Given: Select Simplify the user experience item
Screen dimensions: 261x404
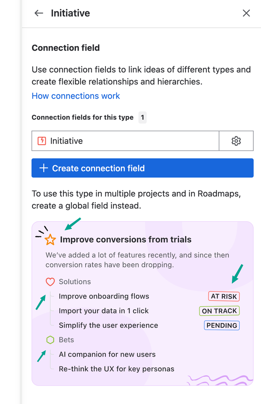Looking at the screenshot, I should click(x=108, y=325).
